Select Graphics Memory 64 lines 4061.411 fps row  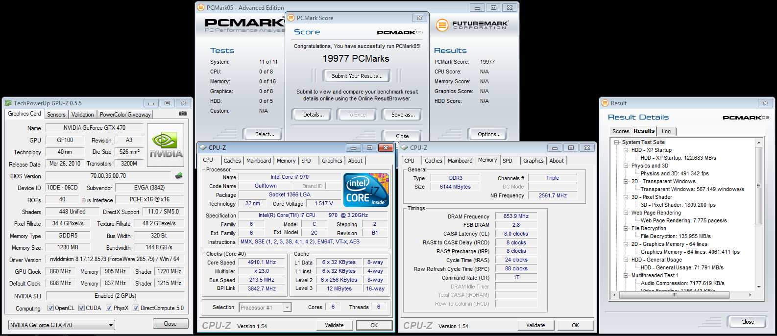click(690, 252)
